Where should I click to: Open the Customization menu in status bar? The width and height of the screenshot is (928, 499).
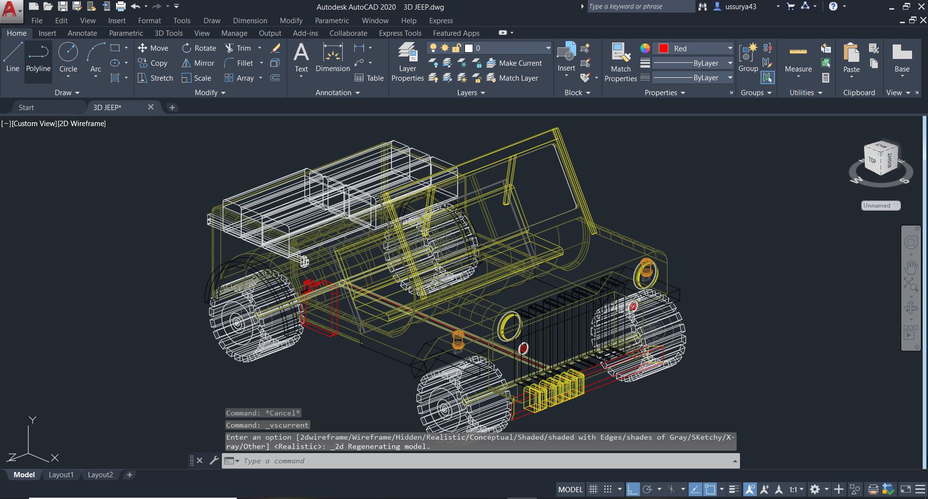point(920,489)
